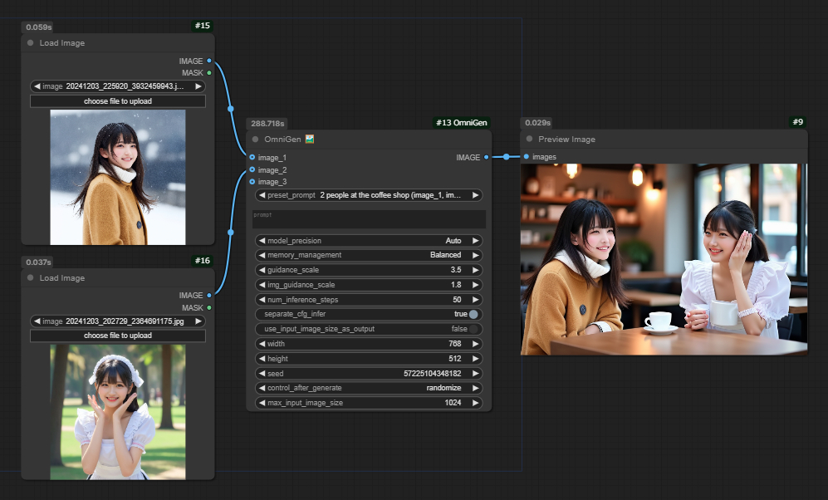Click the image_2 input port on OmniGen
The height and width of the screenshot is (500, 828).
(x=252, y=169)
